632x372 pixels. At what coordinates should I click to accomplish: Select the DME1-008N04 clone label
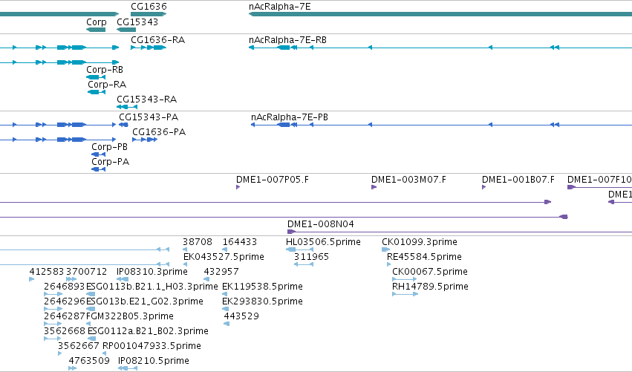(x=321, y=224)
